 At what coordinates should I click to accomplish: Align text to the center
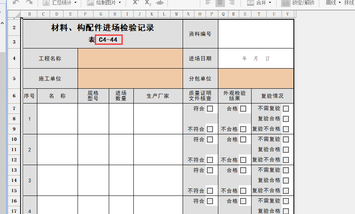click(x=220, y=2)
